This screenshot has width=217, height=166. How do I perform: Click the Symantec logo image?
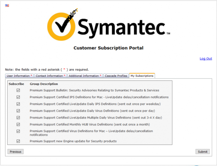coord(108,25)
